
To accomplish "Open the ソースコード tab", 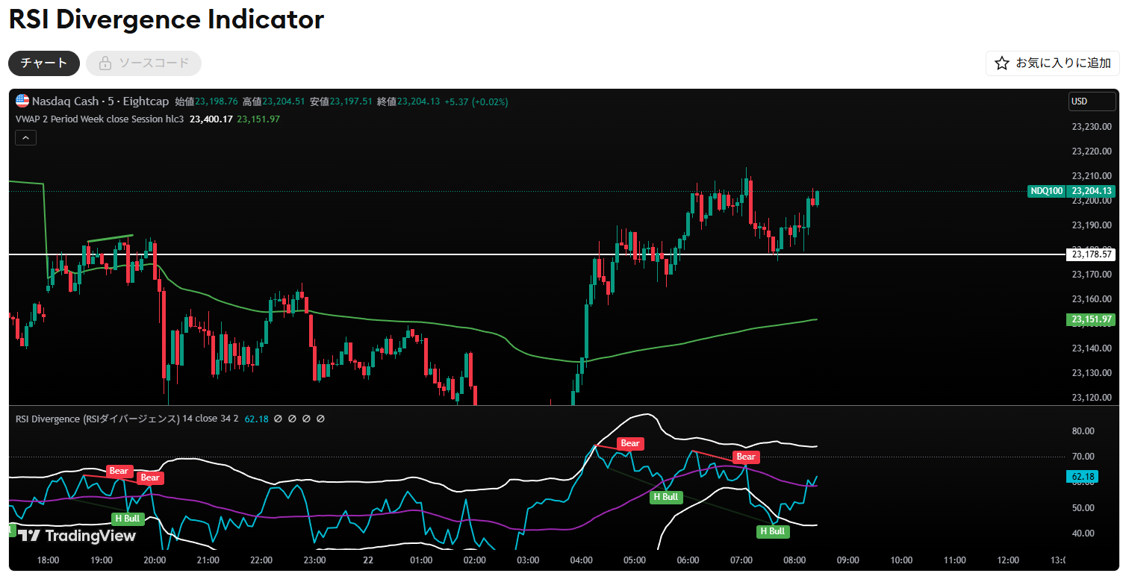I will tap(144, 63).
